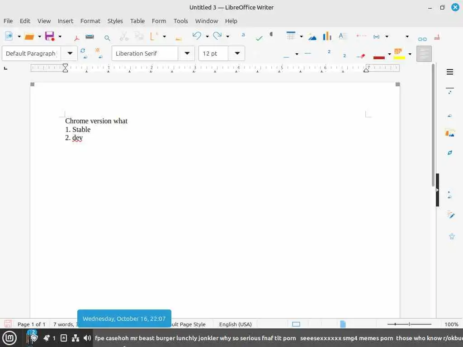Expand the Open file dropdown arrow
Image resolution: width=463 pixels, height=347 pixels.
point(39,37)
